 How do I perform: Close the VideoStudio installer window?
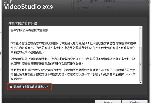click(x=146, y=1)
